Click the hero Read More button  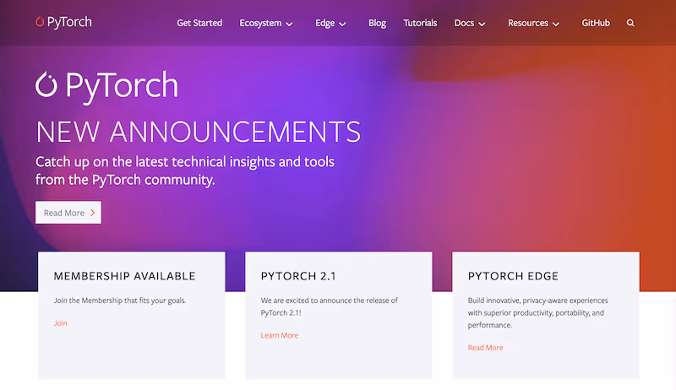[68, 212]
